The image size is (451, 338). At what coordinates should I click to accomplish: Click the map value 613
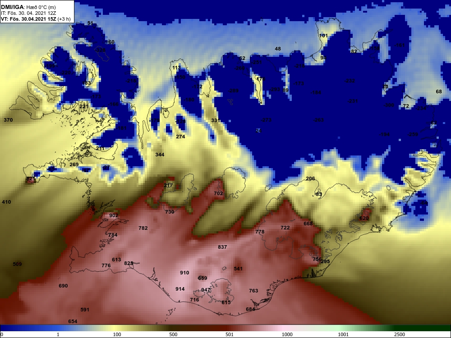(116, 260)
